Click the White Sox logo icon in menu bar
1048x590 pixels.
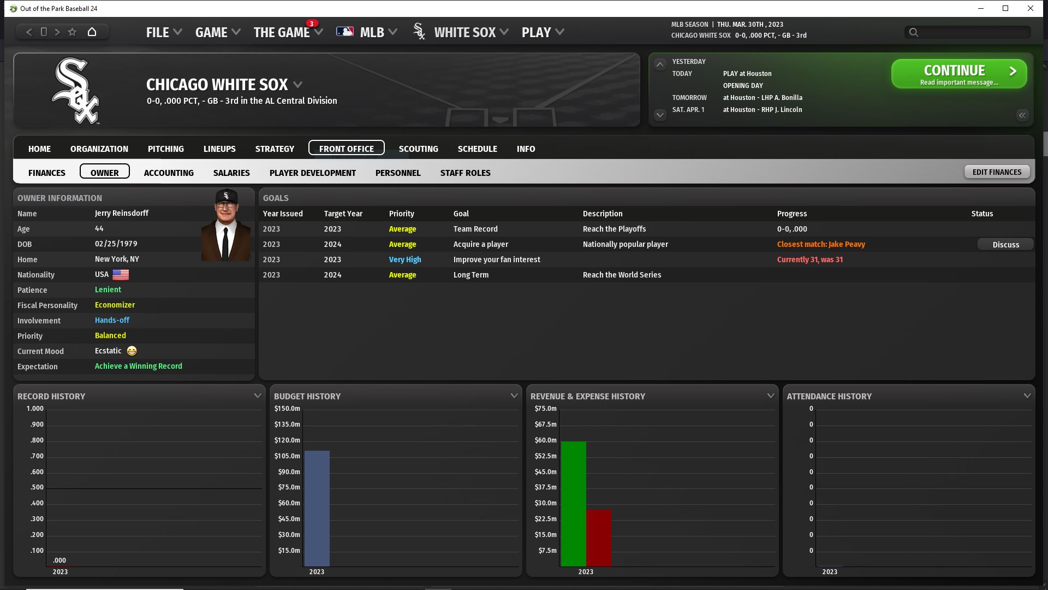[419, 32]
